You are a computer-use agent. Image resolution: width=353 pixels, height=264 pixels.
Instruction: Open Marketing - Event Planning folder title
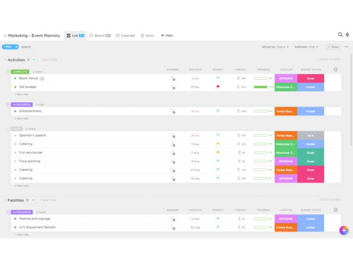click(34, 36)
